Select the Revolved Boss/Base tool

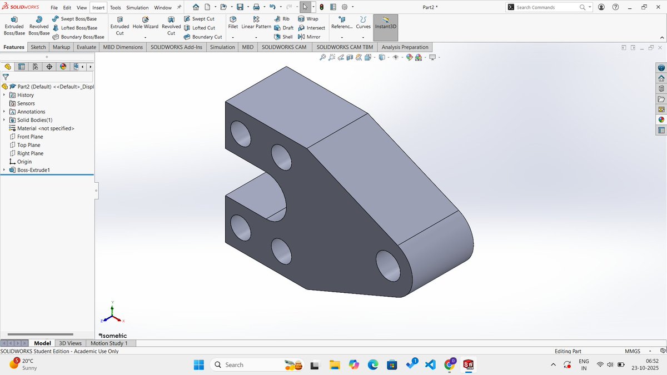coord(39,26)
